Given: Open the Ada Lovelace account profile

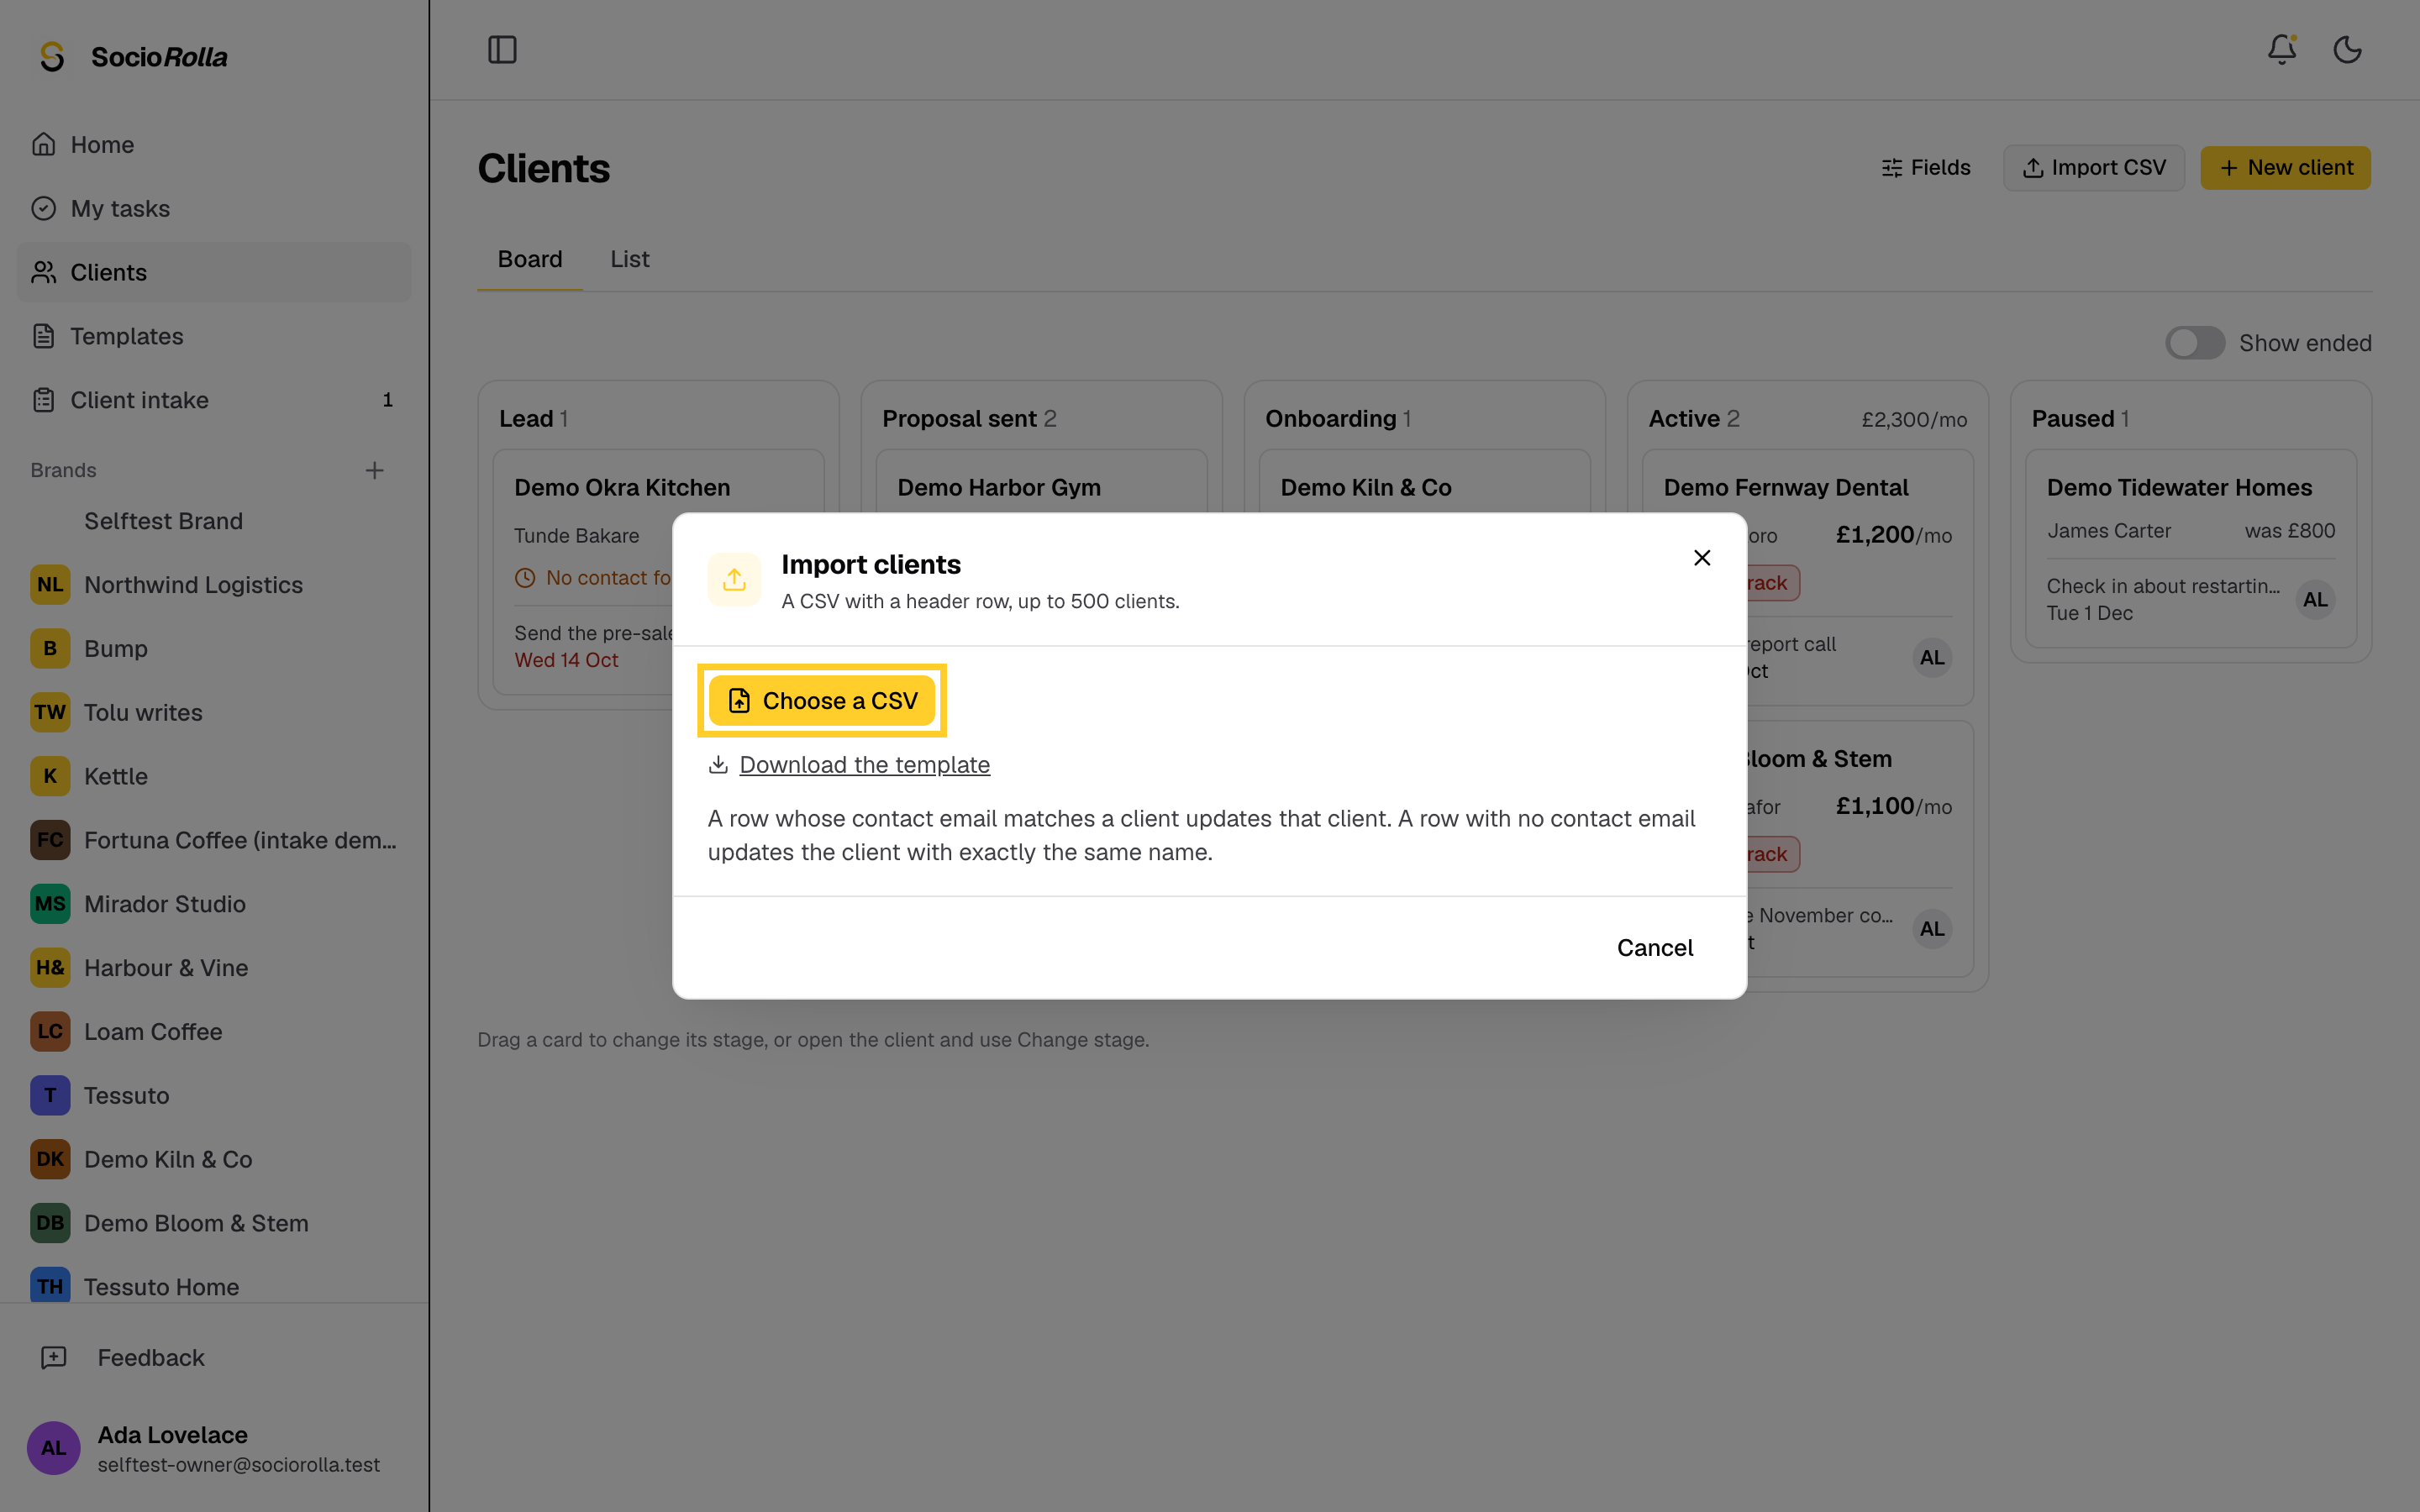Looking at the screenshot, I should click(214, 1448).
